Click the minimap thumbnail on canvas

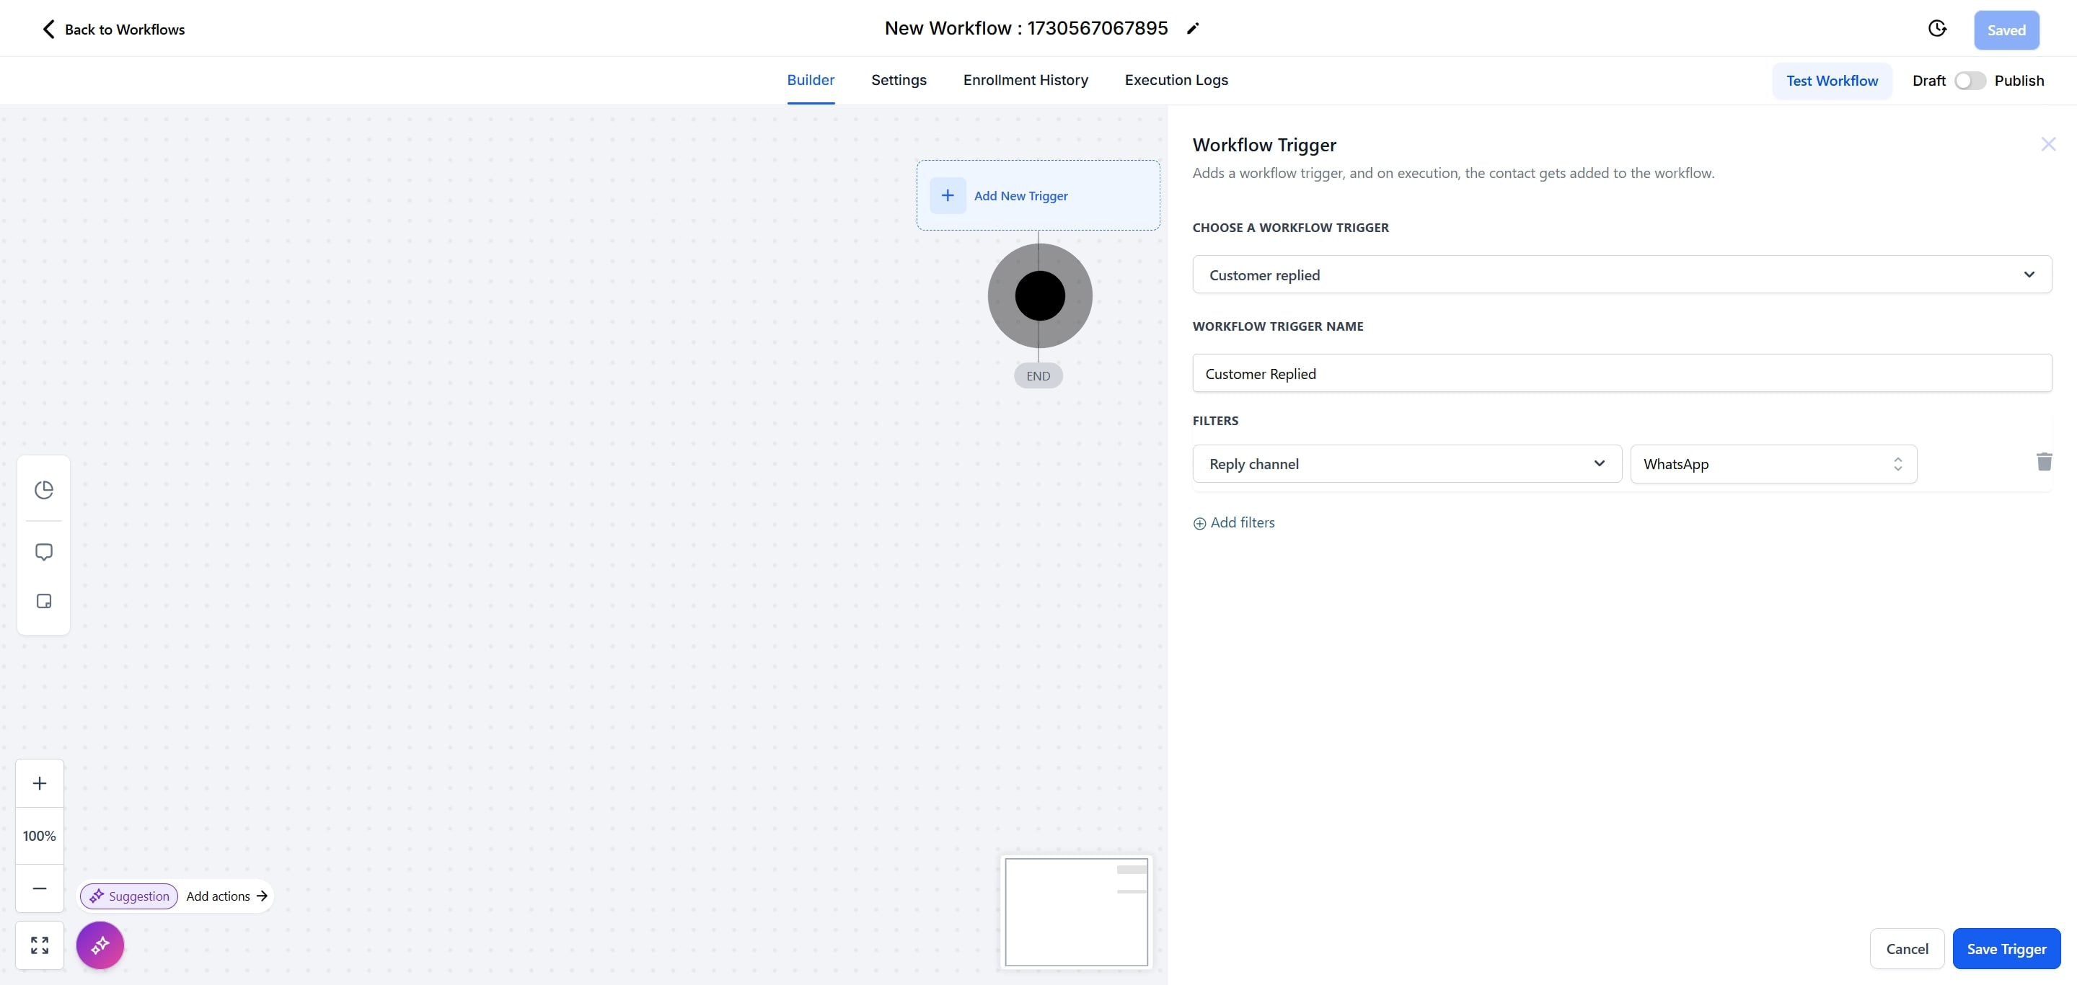pos(1075,912)
